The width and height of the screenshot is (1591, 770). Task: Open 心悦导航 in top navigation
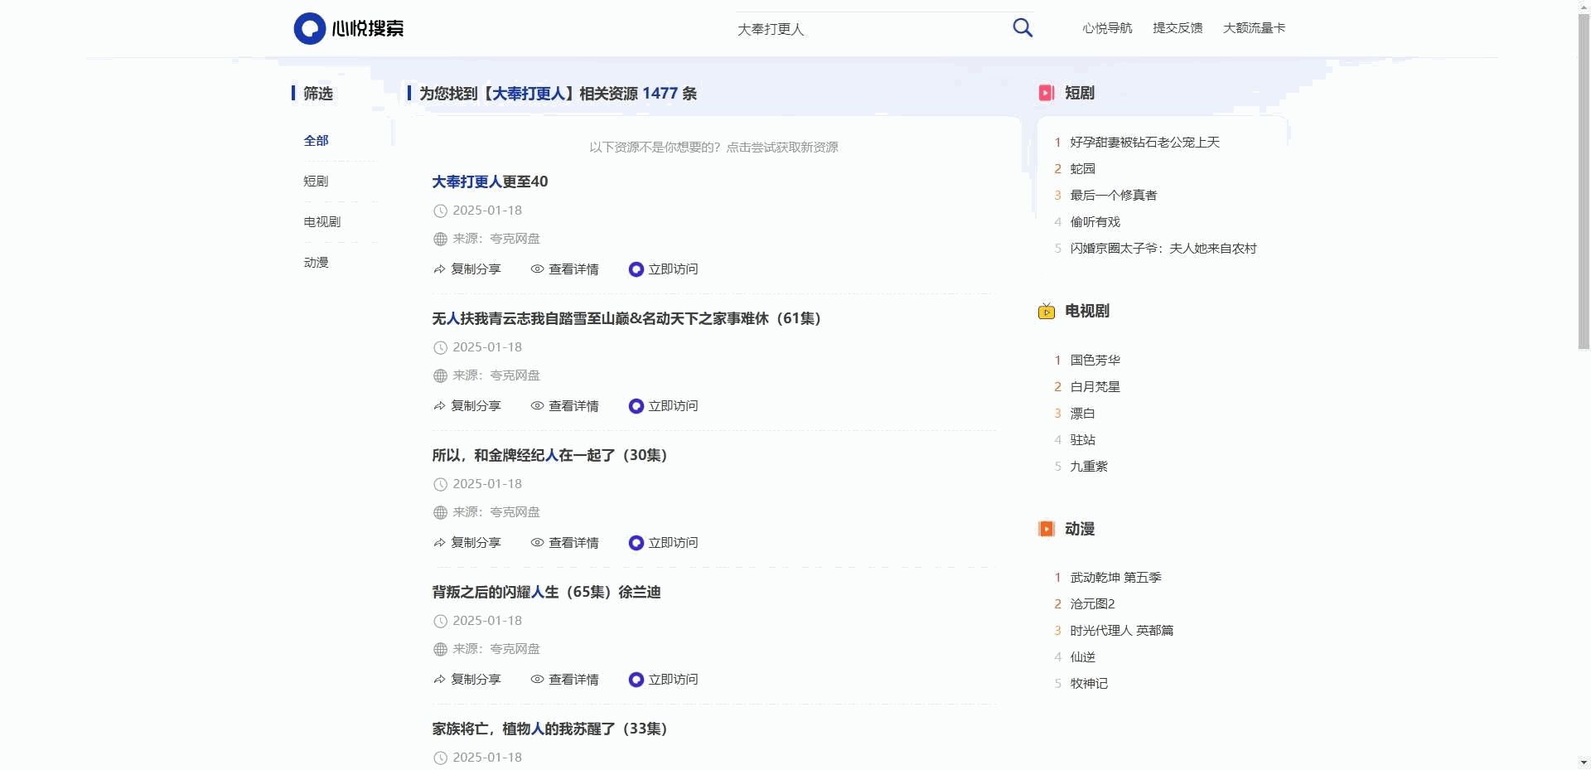tap(1106, 28)
